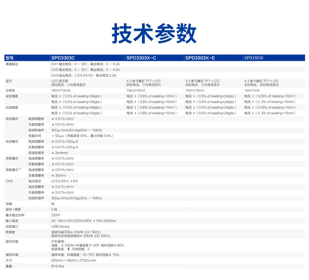Click the 底座与交流电源线间 ≥ 30MΩ line

click(81, 236)
